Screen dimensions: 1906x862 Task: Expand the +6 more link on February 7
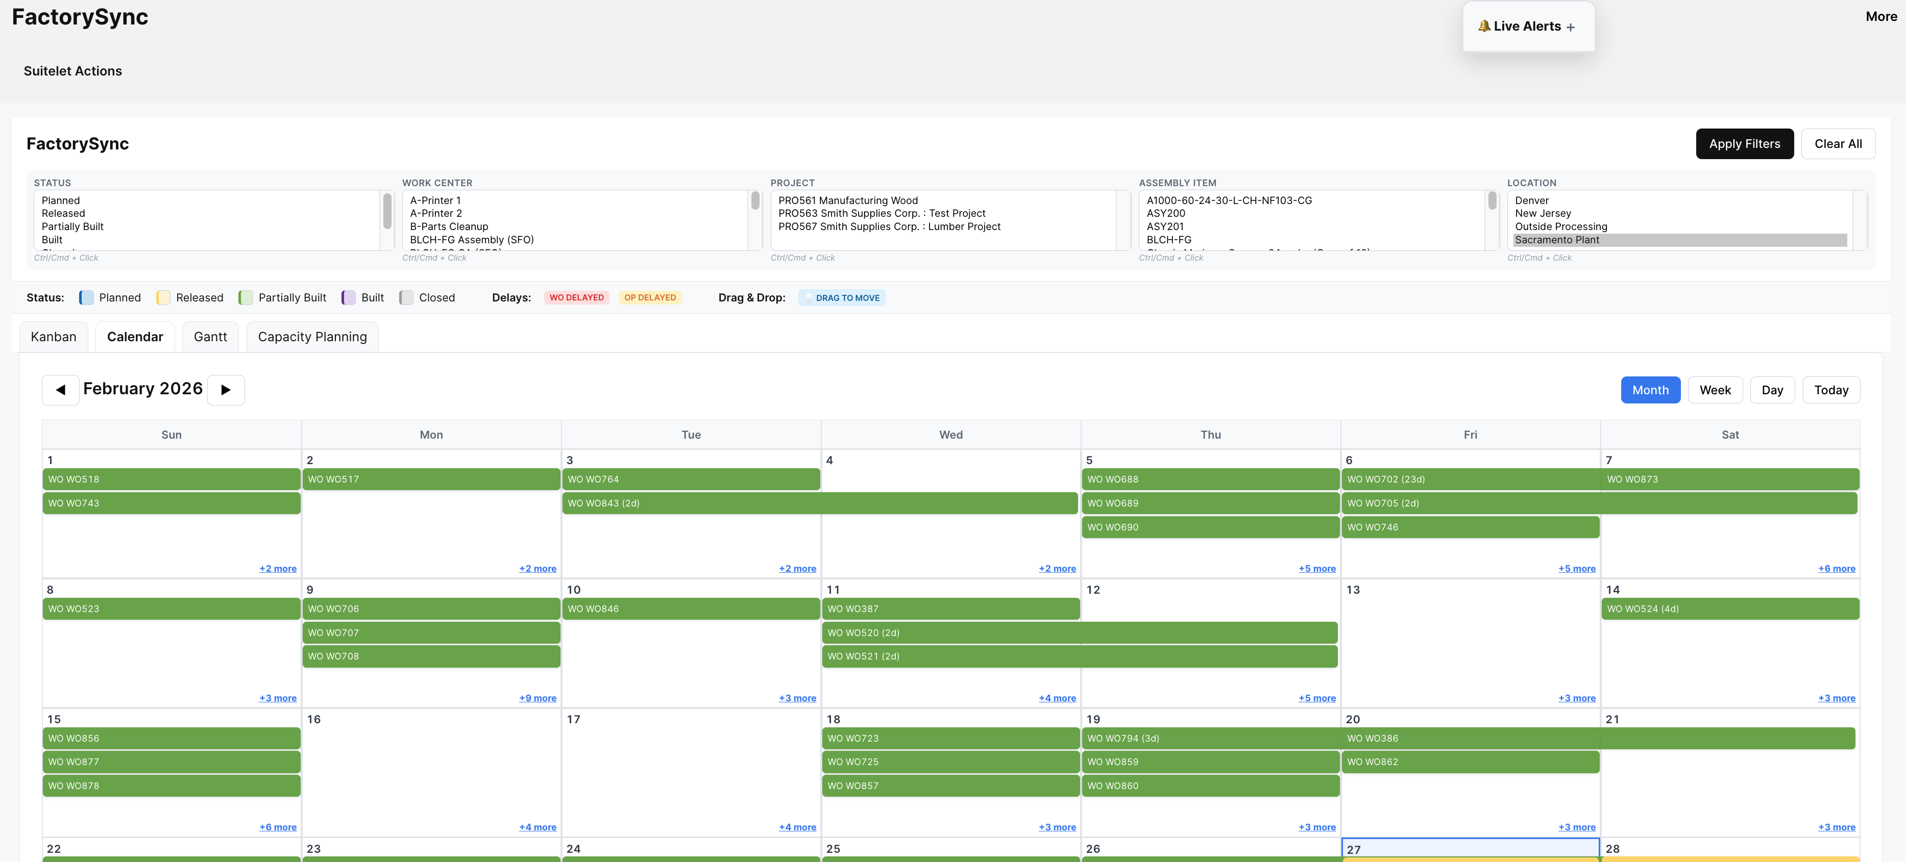point(1838,568)
